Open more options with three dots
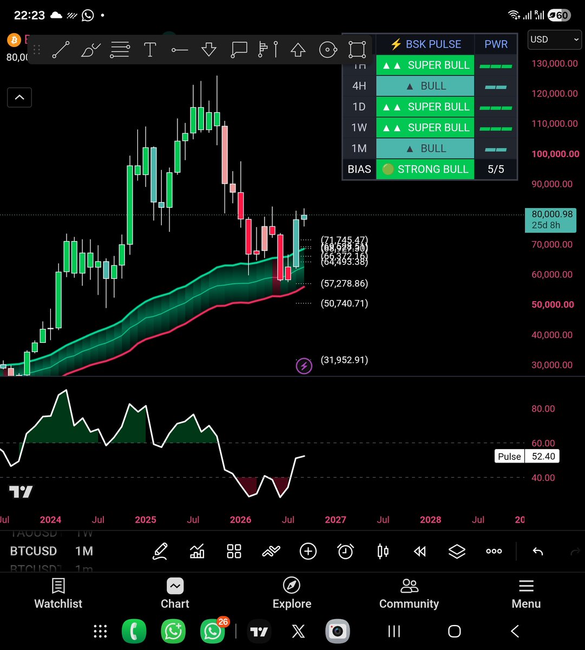Screen dimensions: 585x650 494,551
